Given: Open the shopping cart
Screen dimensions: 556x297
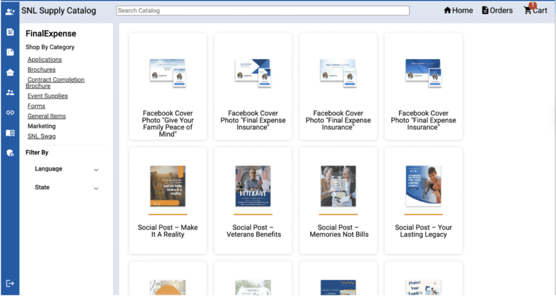Looking at the screenshot, I should pos(535,10).
